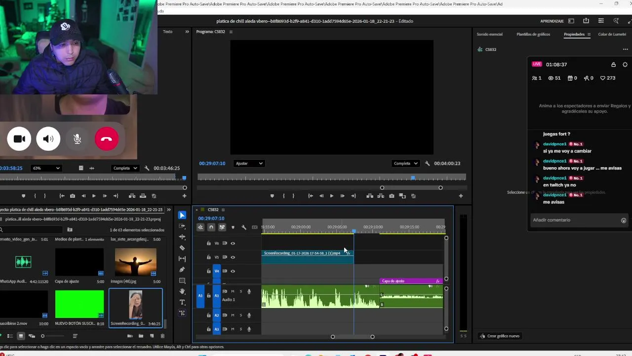Click the captions track options icon
This screenshot has height=356, width=632.
coord(255,227)
